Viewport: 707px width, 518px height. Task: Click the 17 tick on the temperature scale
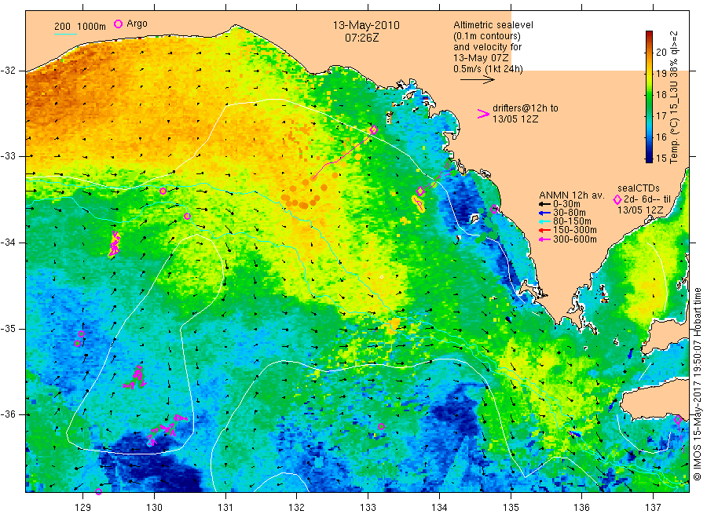(661, 115)
